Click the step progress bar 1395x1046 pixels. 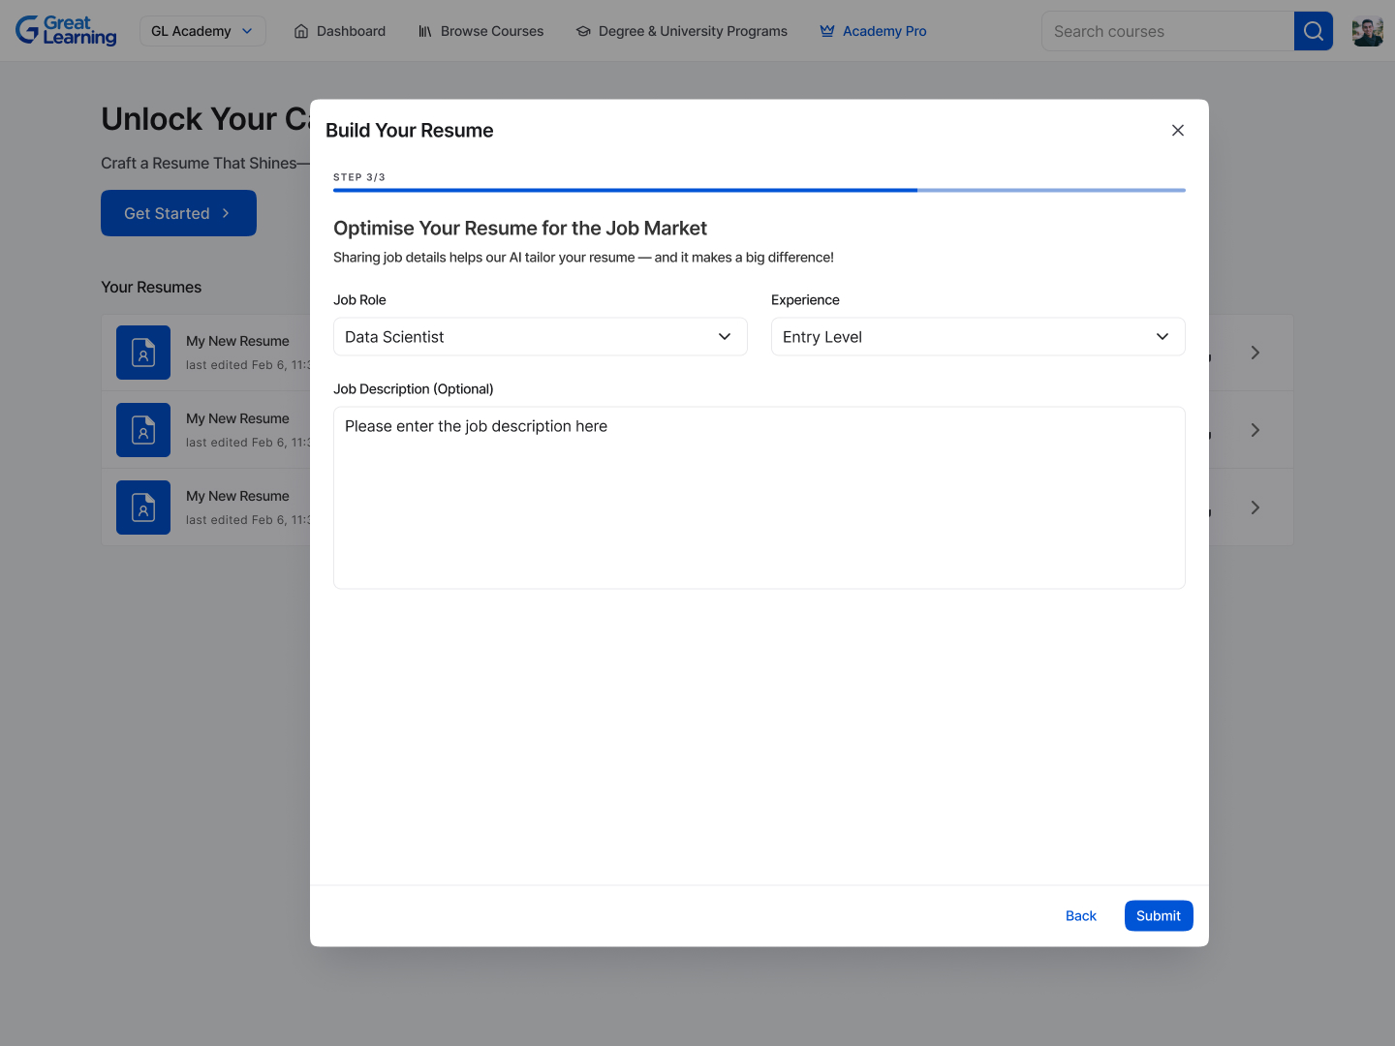(x=759, y=191)
